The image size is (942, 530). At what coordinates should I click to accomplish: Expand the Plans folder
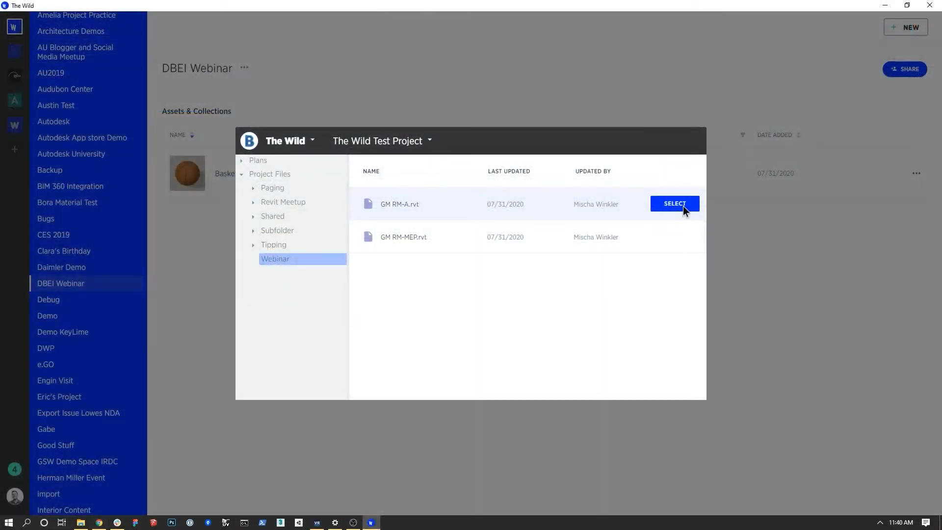point(241,160)
